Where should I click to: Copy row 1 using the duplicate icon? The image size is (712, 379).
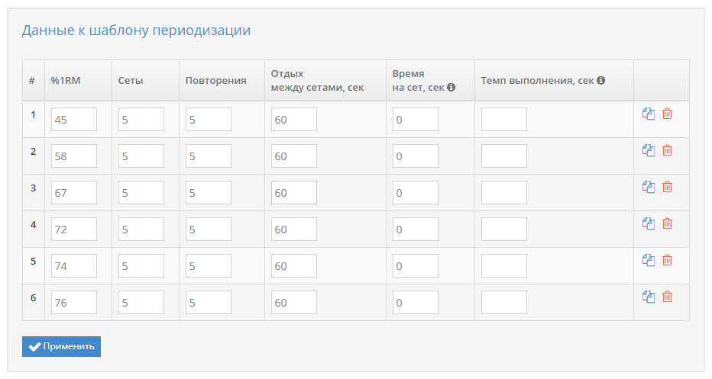point(649,114)
